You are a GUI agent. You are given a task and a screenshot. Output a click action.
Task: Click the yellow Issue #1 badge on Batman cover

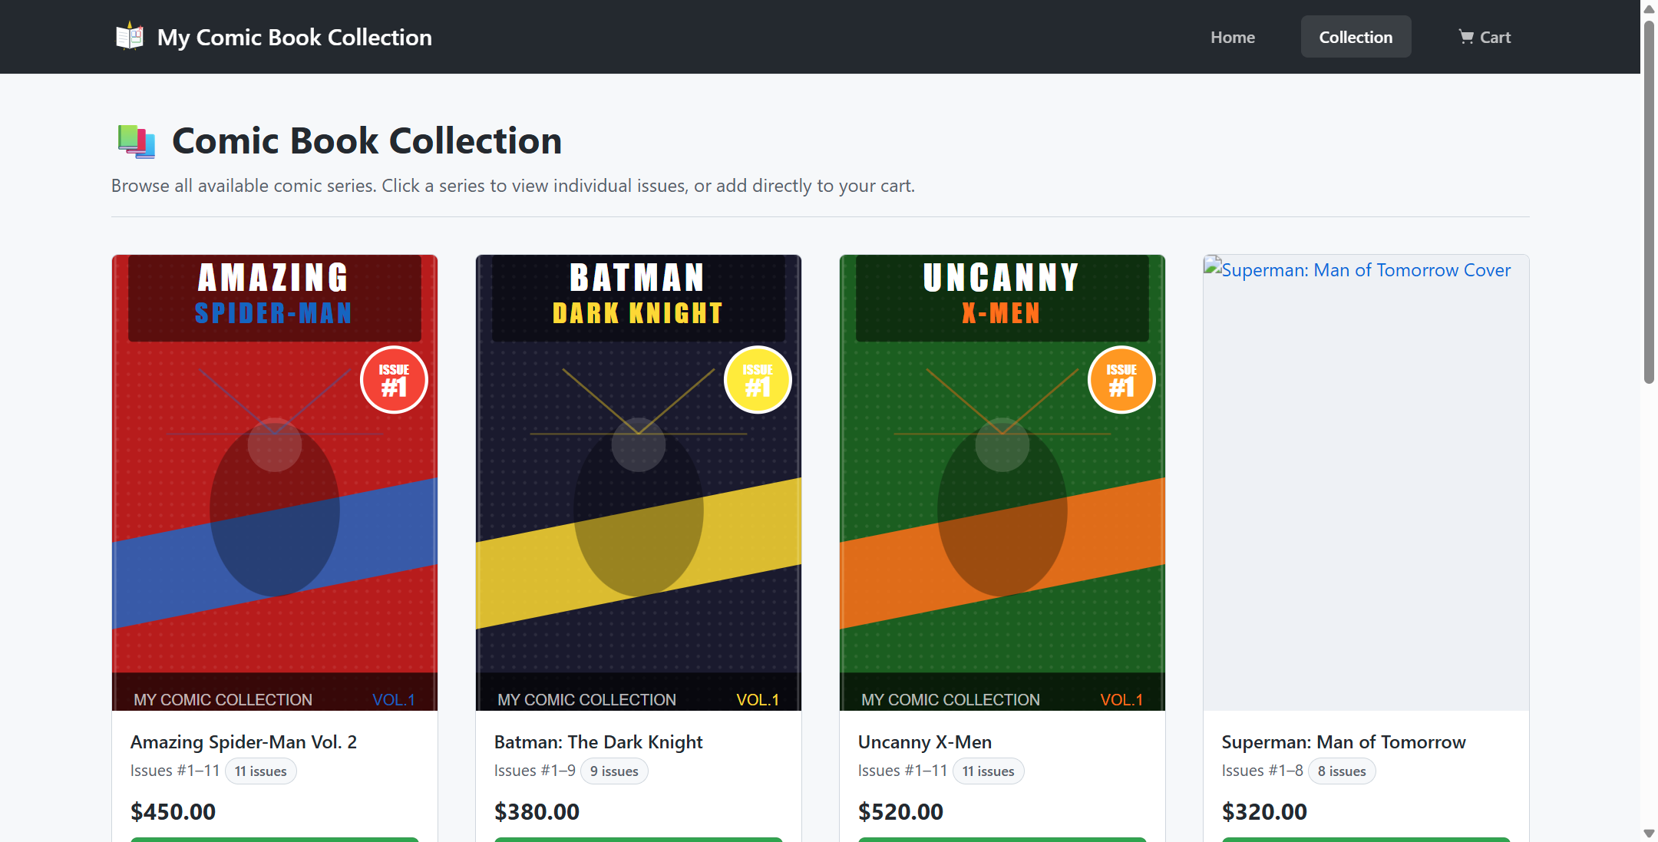[x=758, y=380]
